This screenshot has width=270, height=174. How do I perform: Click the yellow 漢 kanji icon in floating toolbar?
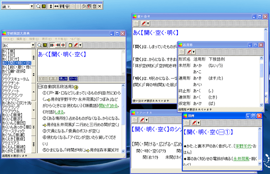click(x=44, y=6)
